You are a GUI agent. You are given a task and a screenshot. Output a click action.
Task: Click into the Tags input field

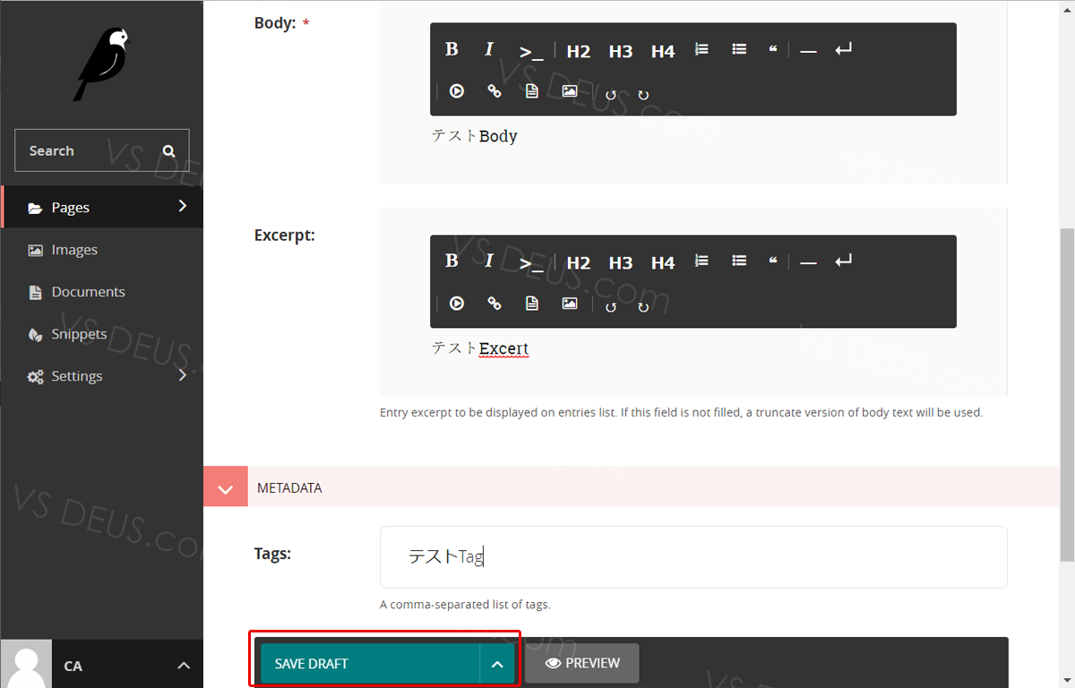693,557
